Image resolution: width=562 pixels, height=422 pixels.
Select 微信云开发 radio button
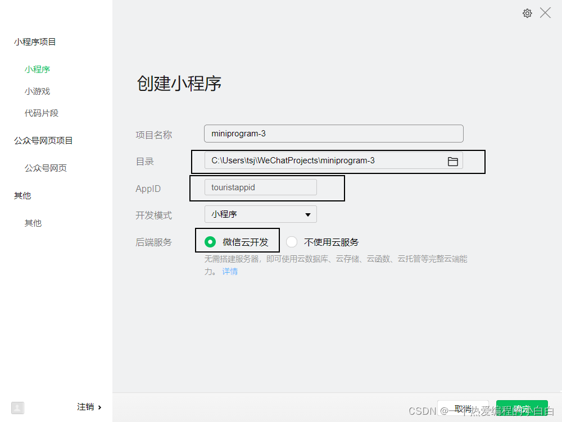pyautogui.click(x=210, y=242)
